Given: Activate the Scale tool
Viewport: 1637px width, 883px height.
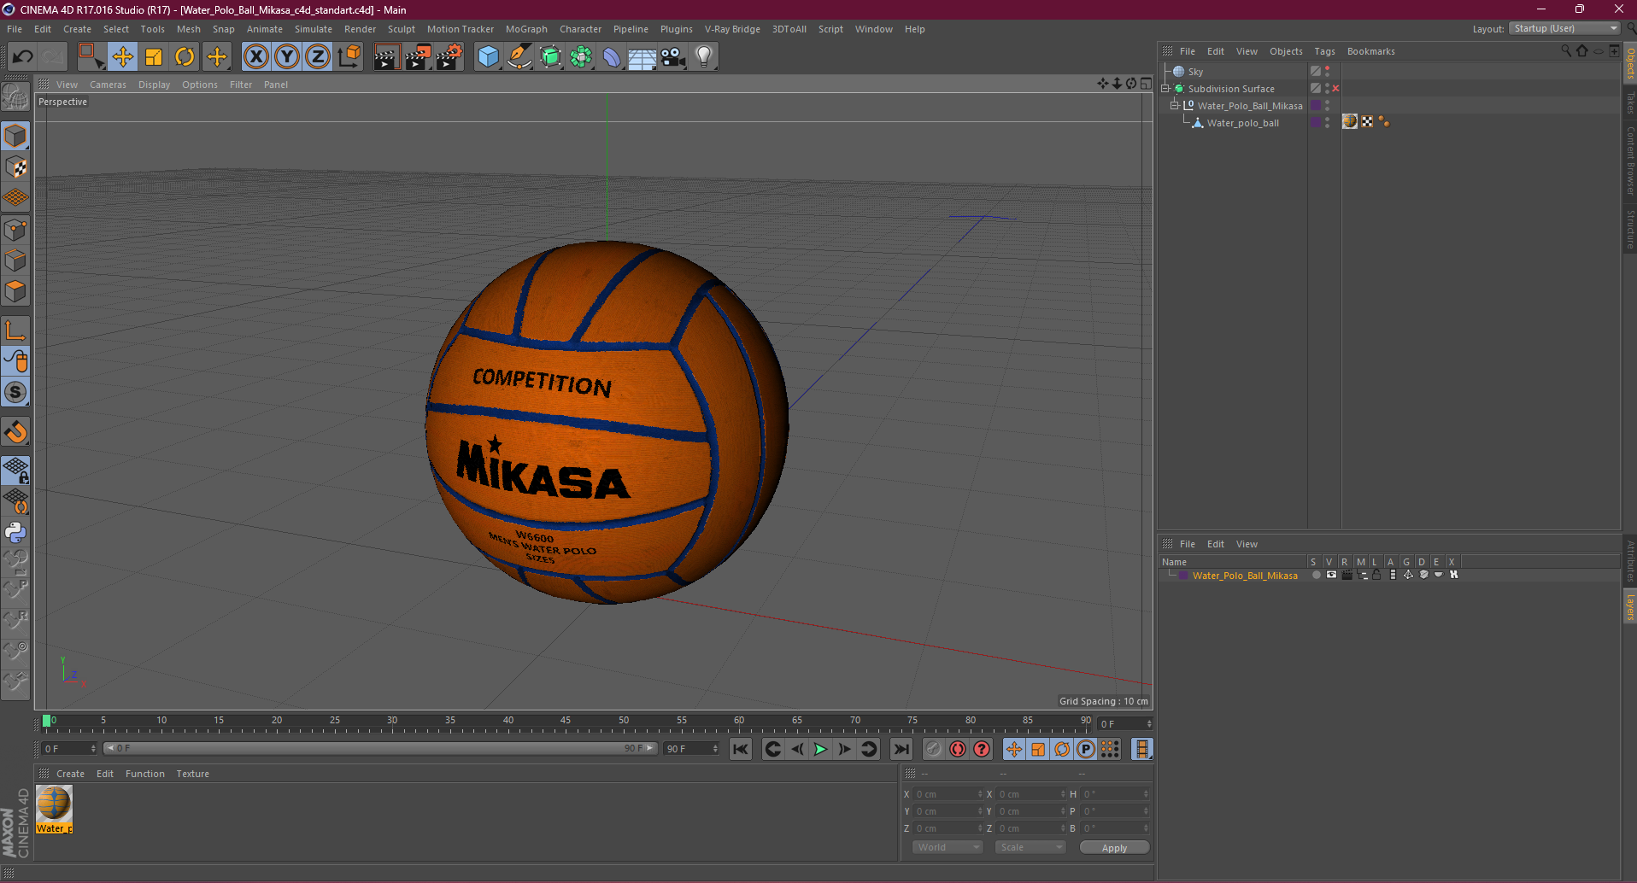Looking at the screenshot, I should pyautogui.click(x=154, y=57).
